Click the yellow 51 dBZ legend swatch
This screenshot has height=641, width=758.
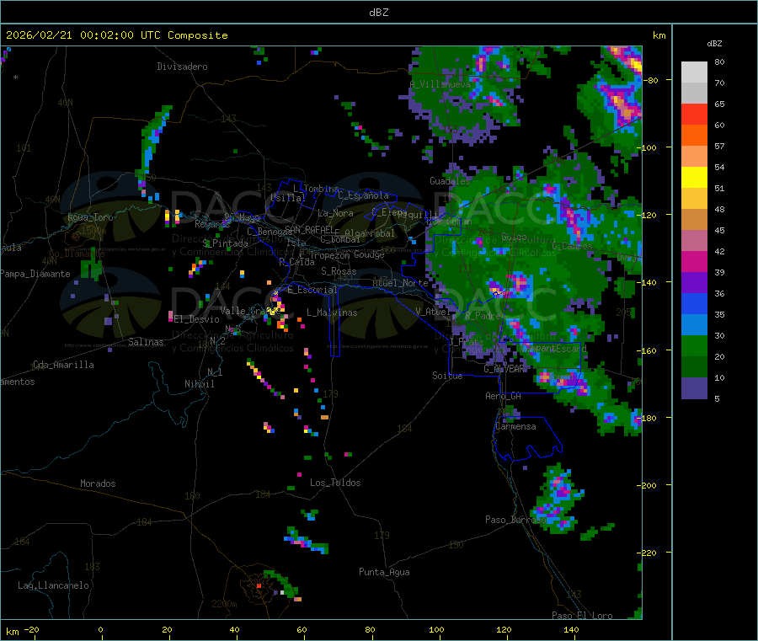tap(694, 178)
